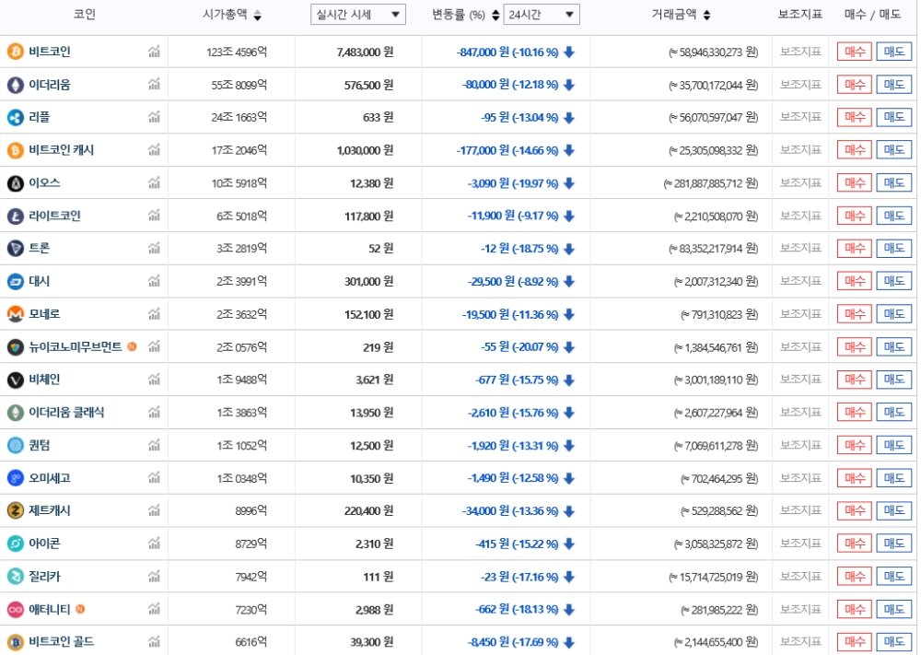
Task: Select the 대시 coin name
Action: (37, 281)
